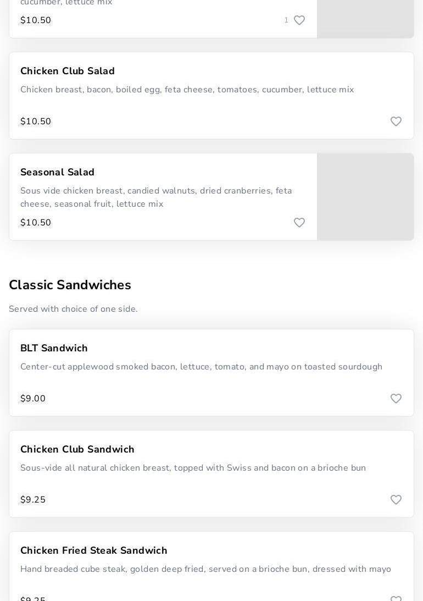Favorite the Chicken Club Sandwich
Image resolution: width=423 pixels, height=601 pixels.
click(x=396, y=500)
